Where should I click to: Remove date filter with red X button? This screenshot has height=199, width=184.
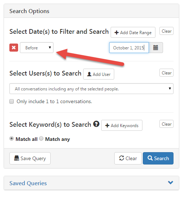(x=14, y=48)
